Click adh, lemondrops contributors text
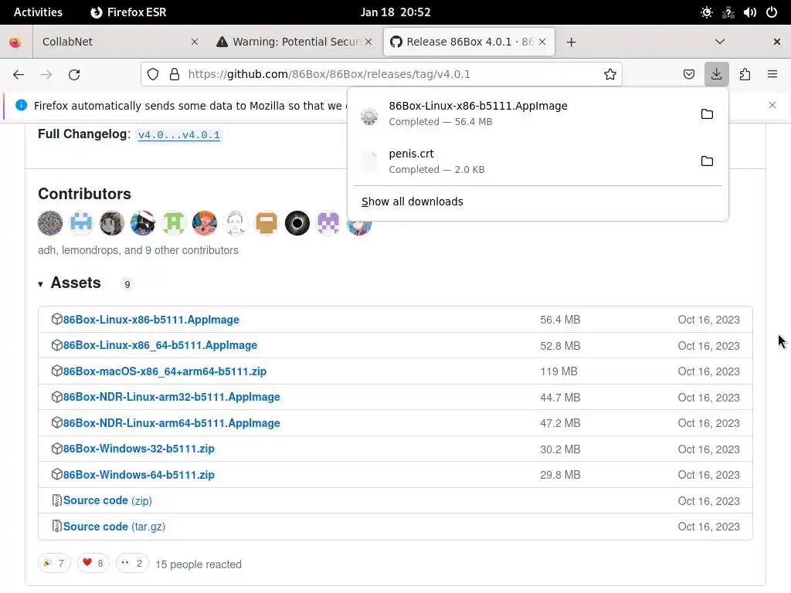Viewport: 791px width, 593px height. point(138,251)
